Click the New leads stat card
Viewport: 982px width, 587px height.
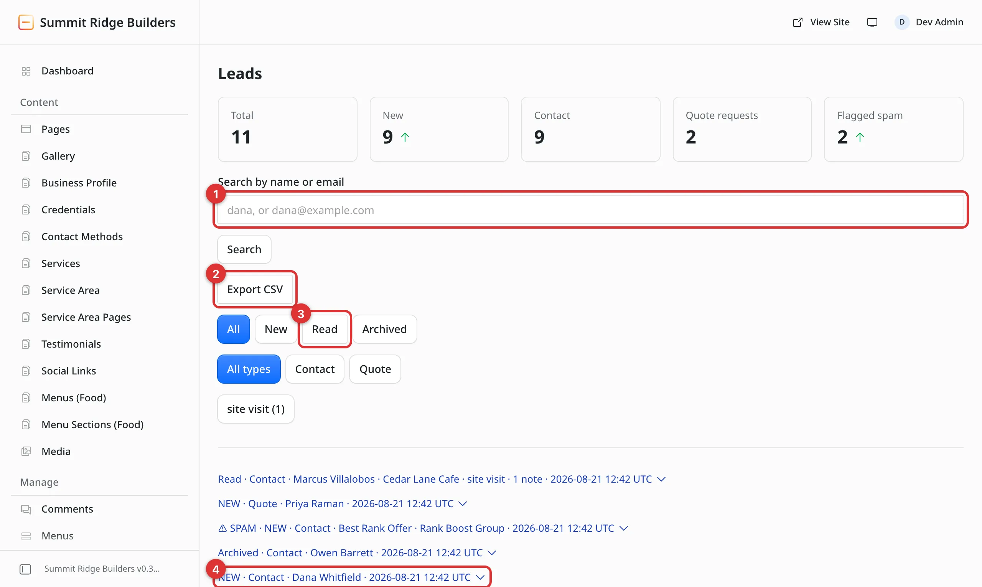point(439,129)
